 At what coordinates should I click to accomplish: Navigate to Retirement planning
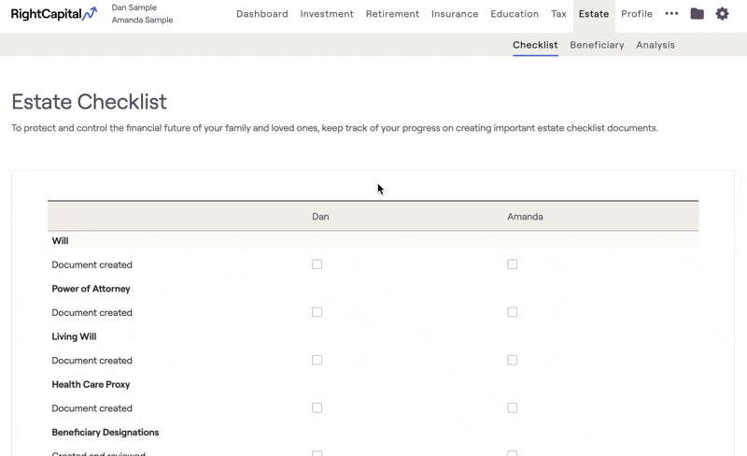click(x=392, y=14)
